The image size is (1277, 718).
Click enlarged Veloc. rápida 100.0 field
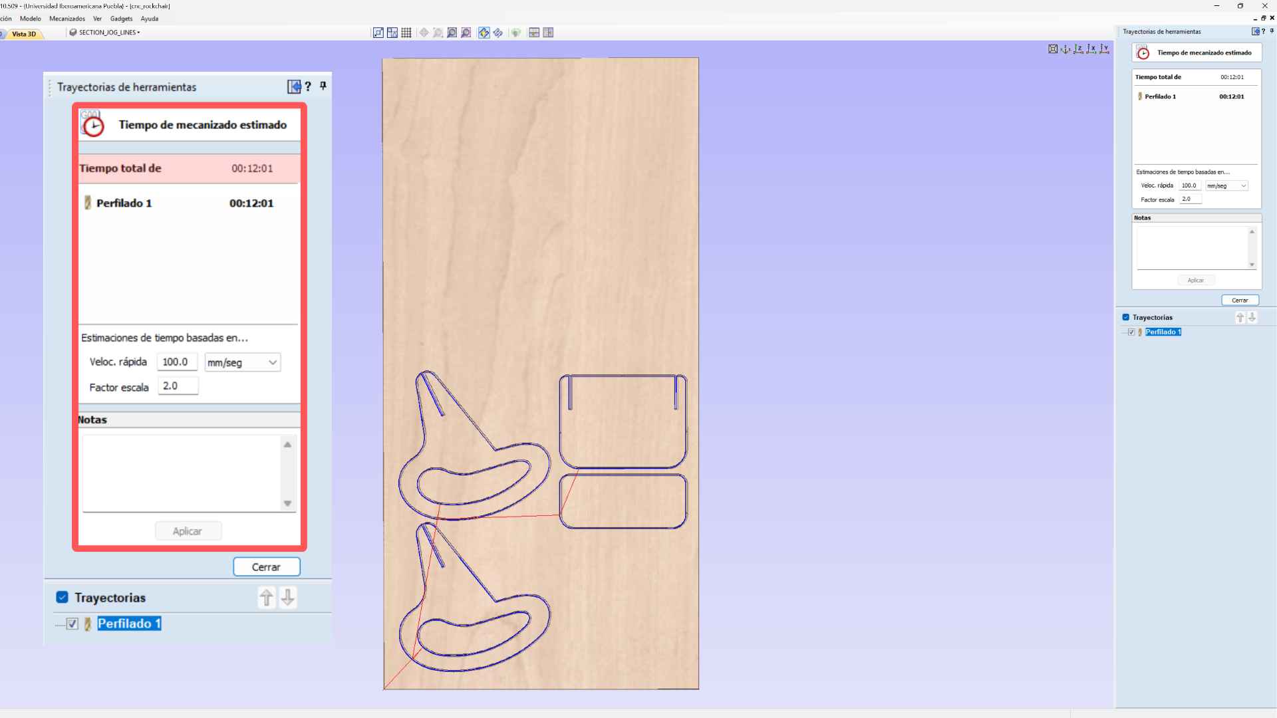177,362
